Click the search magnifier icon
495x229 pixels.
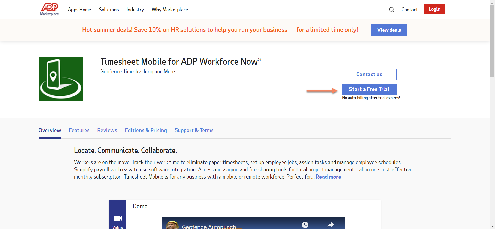point(392,10)
